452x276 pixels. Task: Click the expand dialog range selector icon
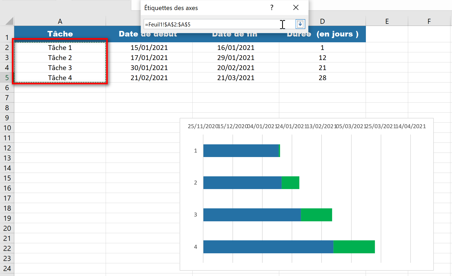coord(300,24)
